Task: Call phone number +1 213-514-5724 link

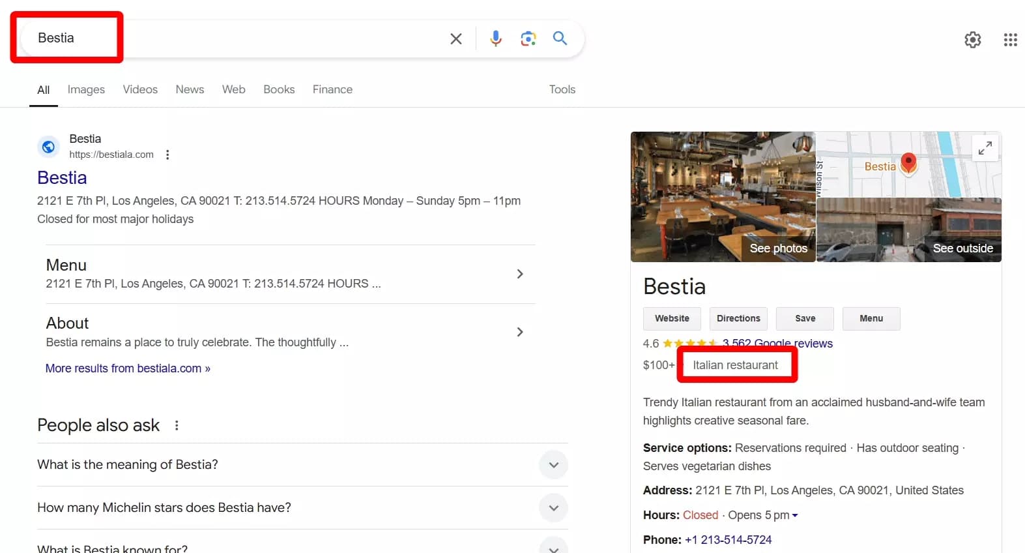Action: tap(728, 540)
